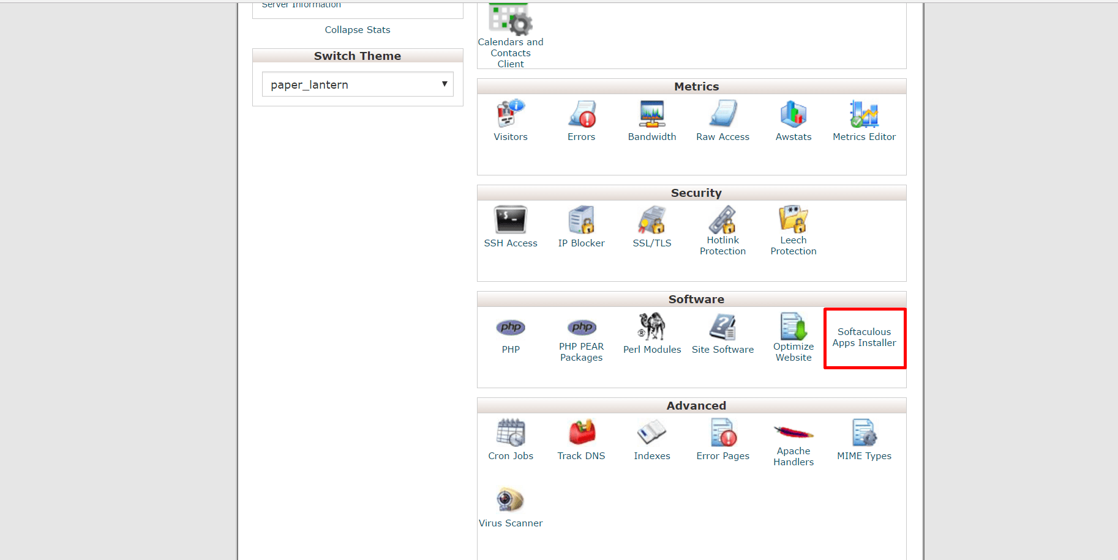This screenshot has height=560, width=1118.
Task: Open the Optimize Website icon
Action: point(793,326)
